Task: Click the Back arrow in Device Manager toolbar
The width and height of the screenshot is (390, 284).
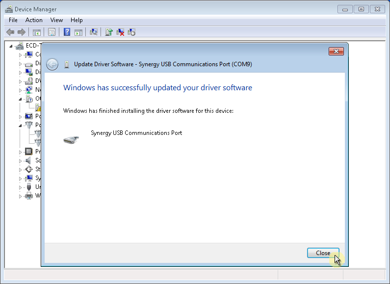Action: pos(10,32)
